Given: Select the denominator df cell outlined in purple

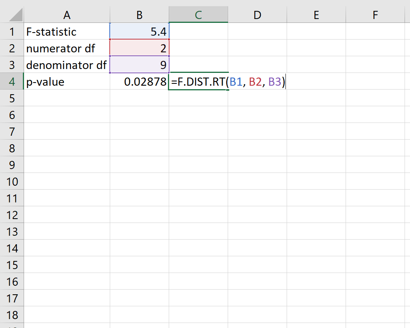Looking at the screenshot, I should coord(140,65).
